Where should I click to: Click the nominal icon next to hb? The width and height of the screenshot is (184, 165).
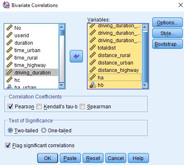pos(93,85)
